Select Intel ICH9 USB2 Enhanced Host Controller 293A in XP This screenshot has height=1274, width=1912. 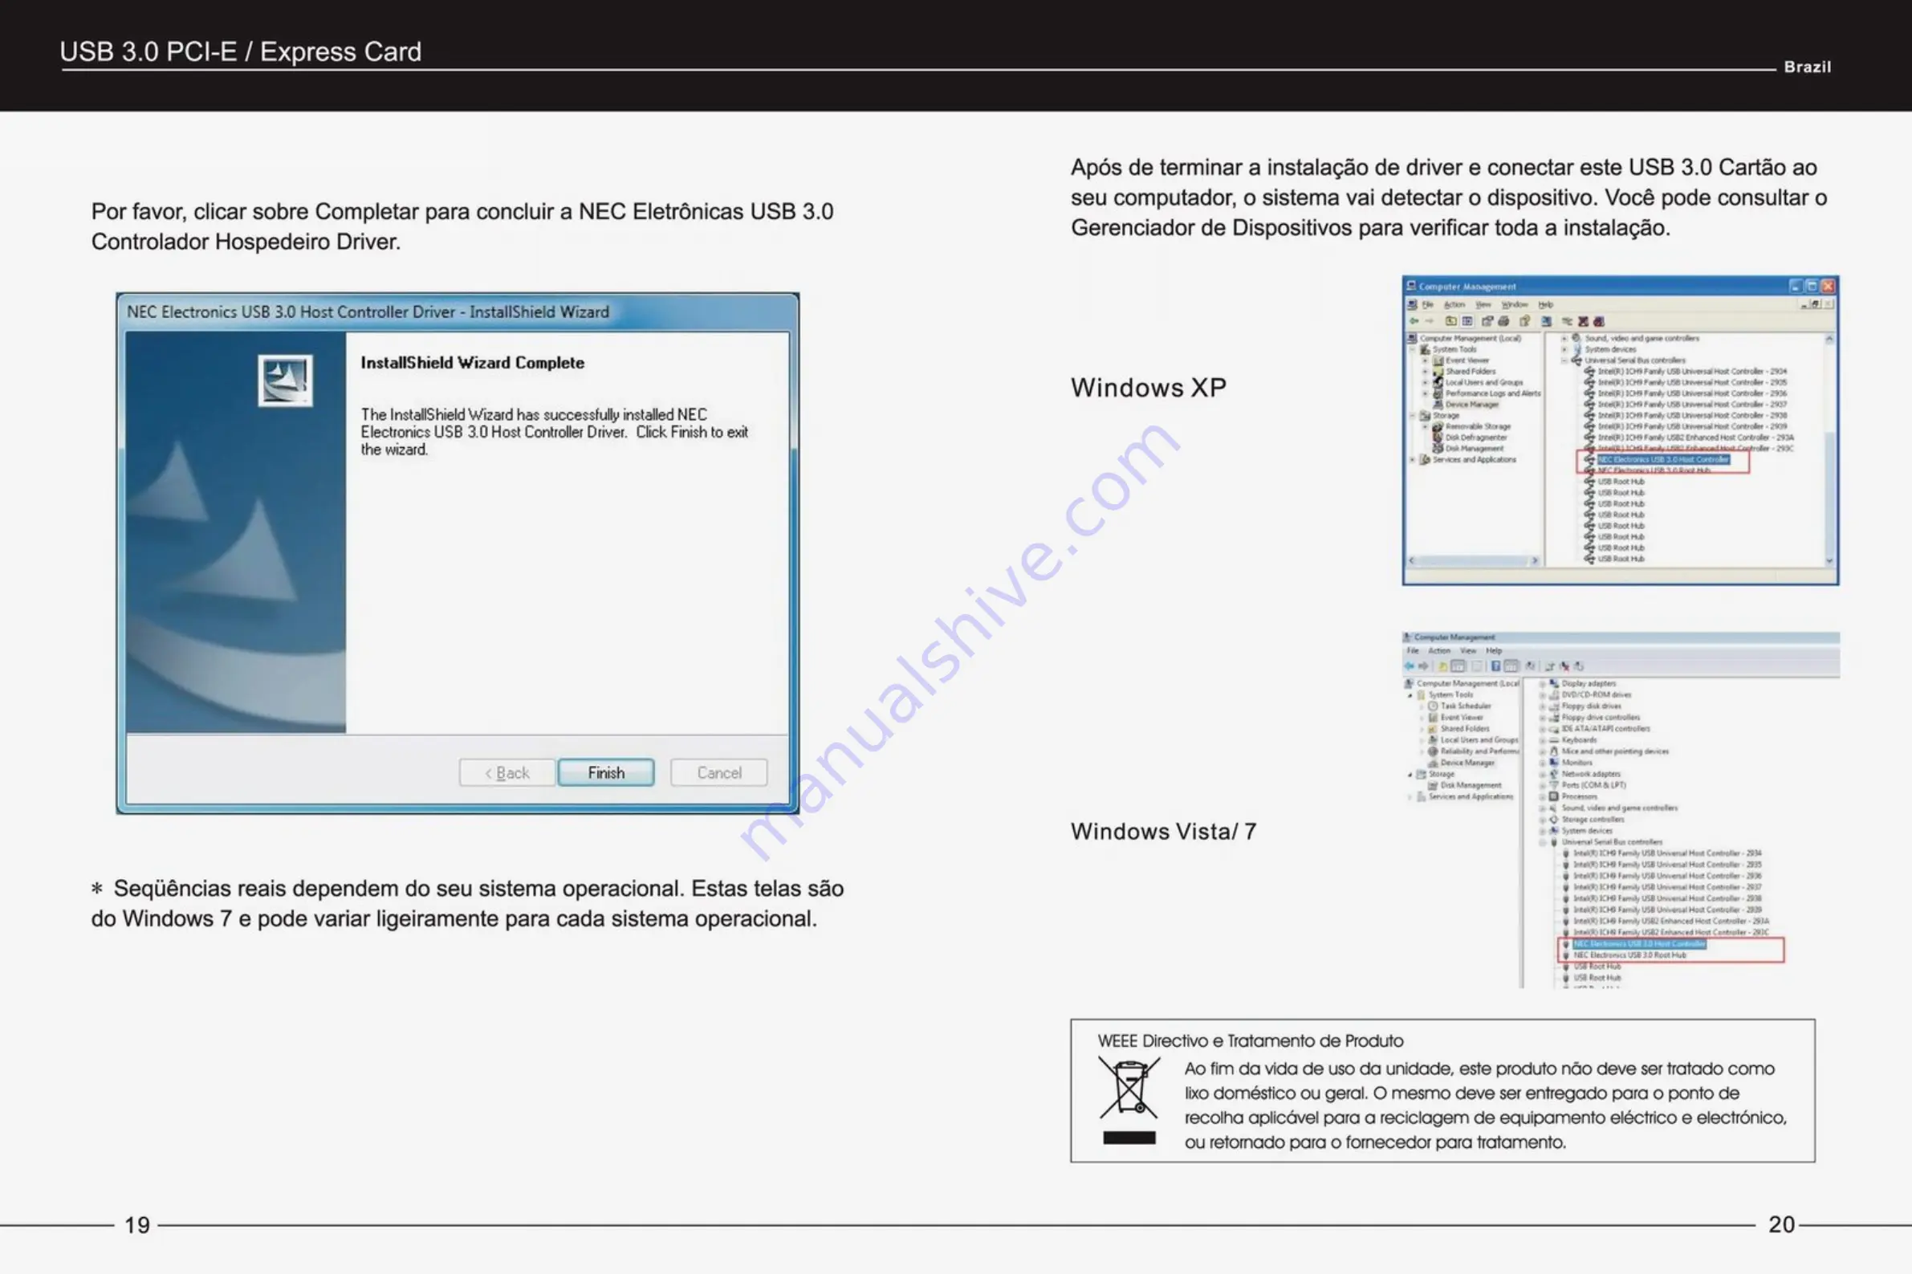click(1696, 438)
